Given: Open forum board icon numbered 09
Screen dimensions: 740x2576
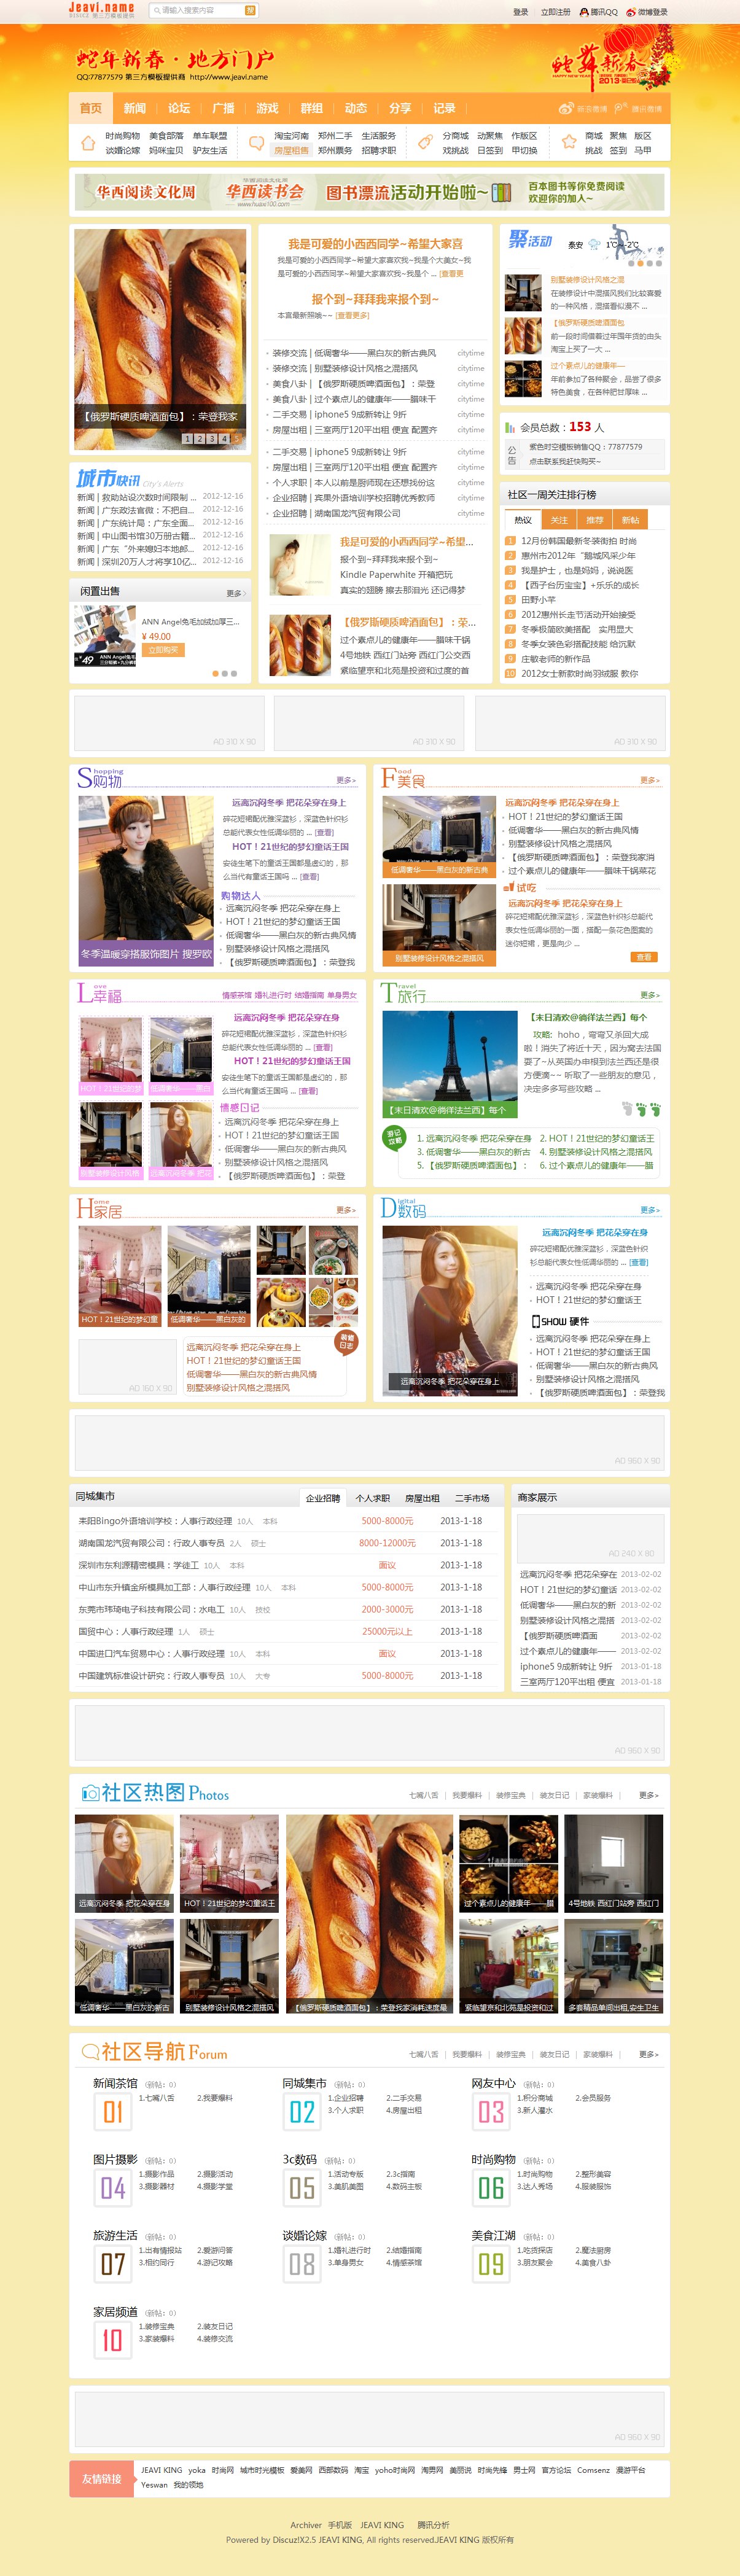Looking at the screenshot, I should (x=491, y=2264).
